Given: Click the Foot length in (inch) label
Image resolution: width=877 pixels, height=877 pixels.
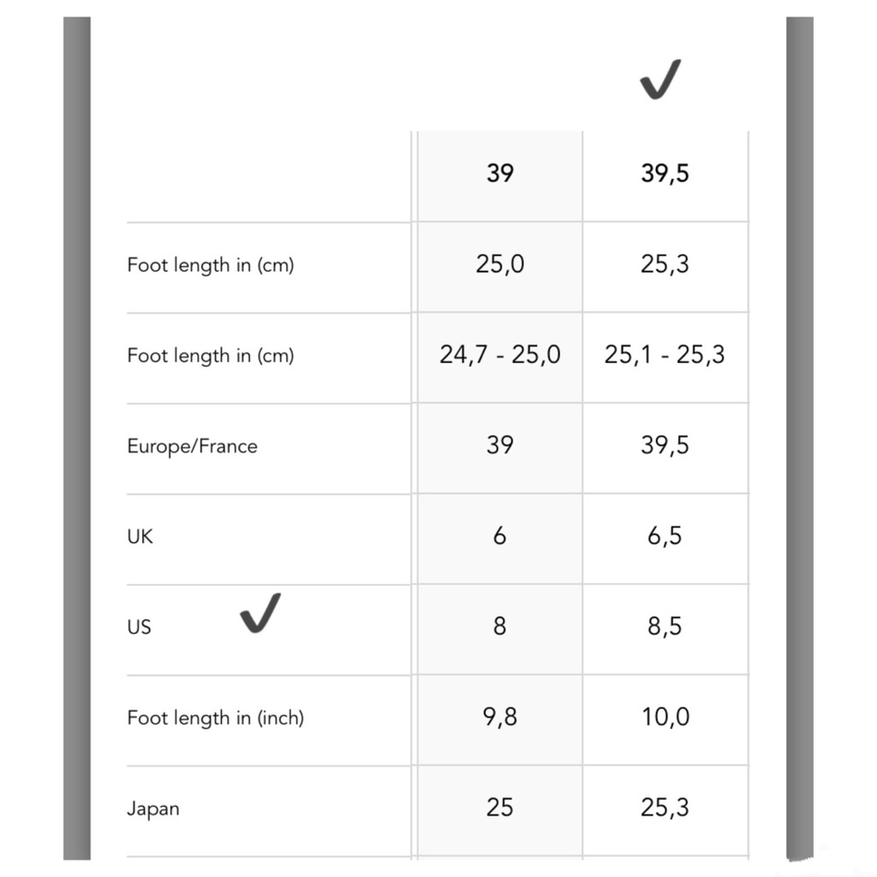Looking at the screenshot, I should tap(215, 717).
